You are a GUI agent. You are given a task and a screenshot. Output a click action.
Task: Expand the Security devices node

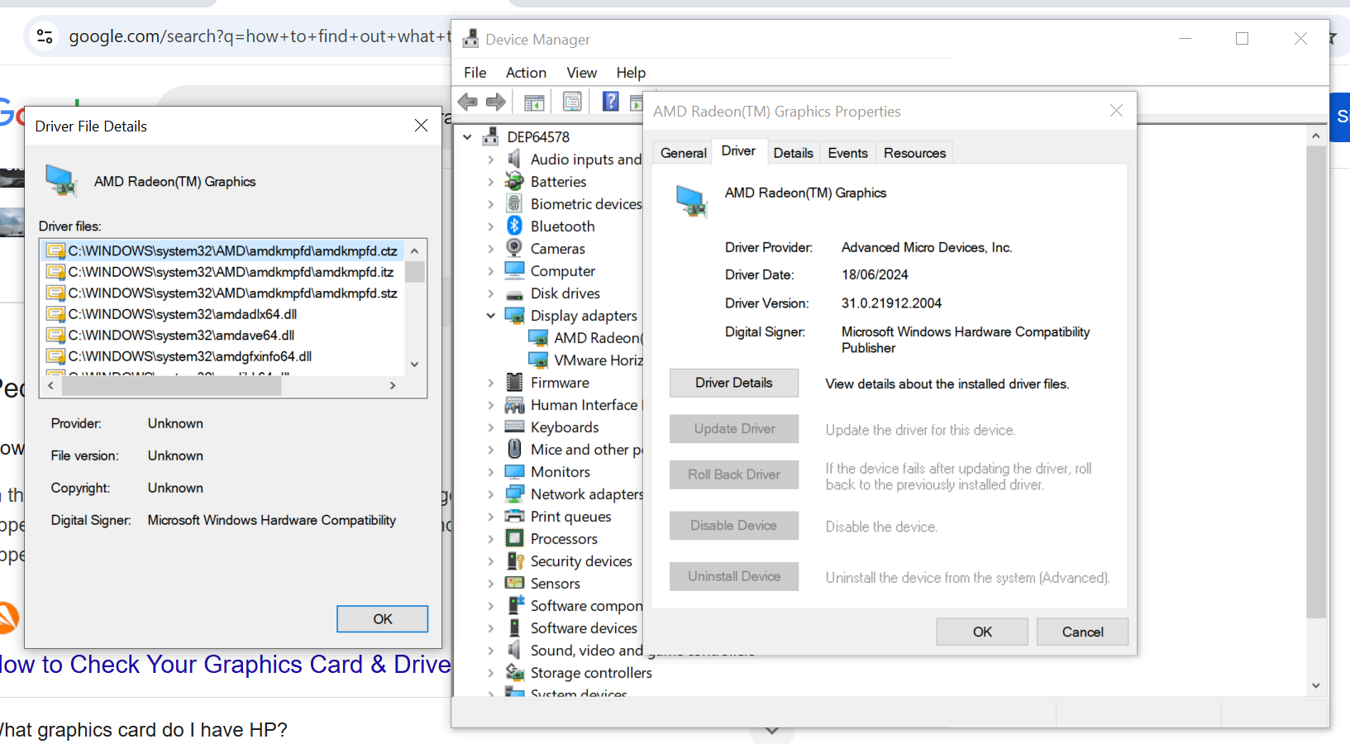point(491,561)
